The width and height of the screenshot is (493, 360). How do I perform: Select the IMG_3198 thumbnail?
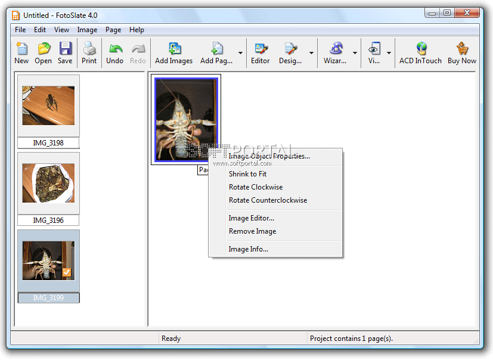(x=48, y=105)
